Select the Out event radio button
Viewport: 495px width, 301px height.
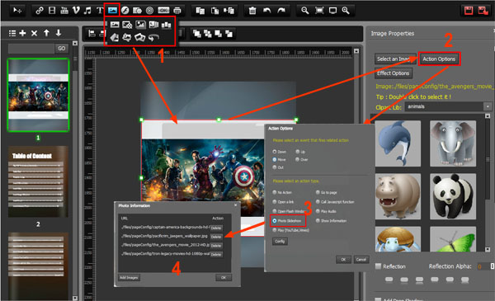coord(275,167)
